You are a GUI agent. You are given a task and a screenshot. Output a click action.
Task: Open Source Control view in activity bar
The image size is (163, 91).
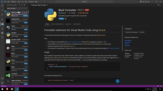2,15
